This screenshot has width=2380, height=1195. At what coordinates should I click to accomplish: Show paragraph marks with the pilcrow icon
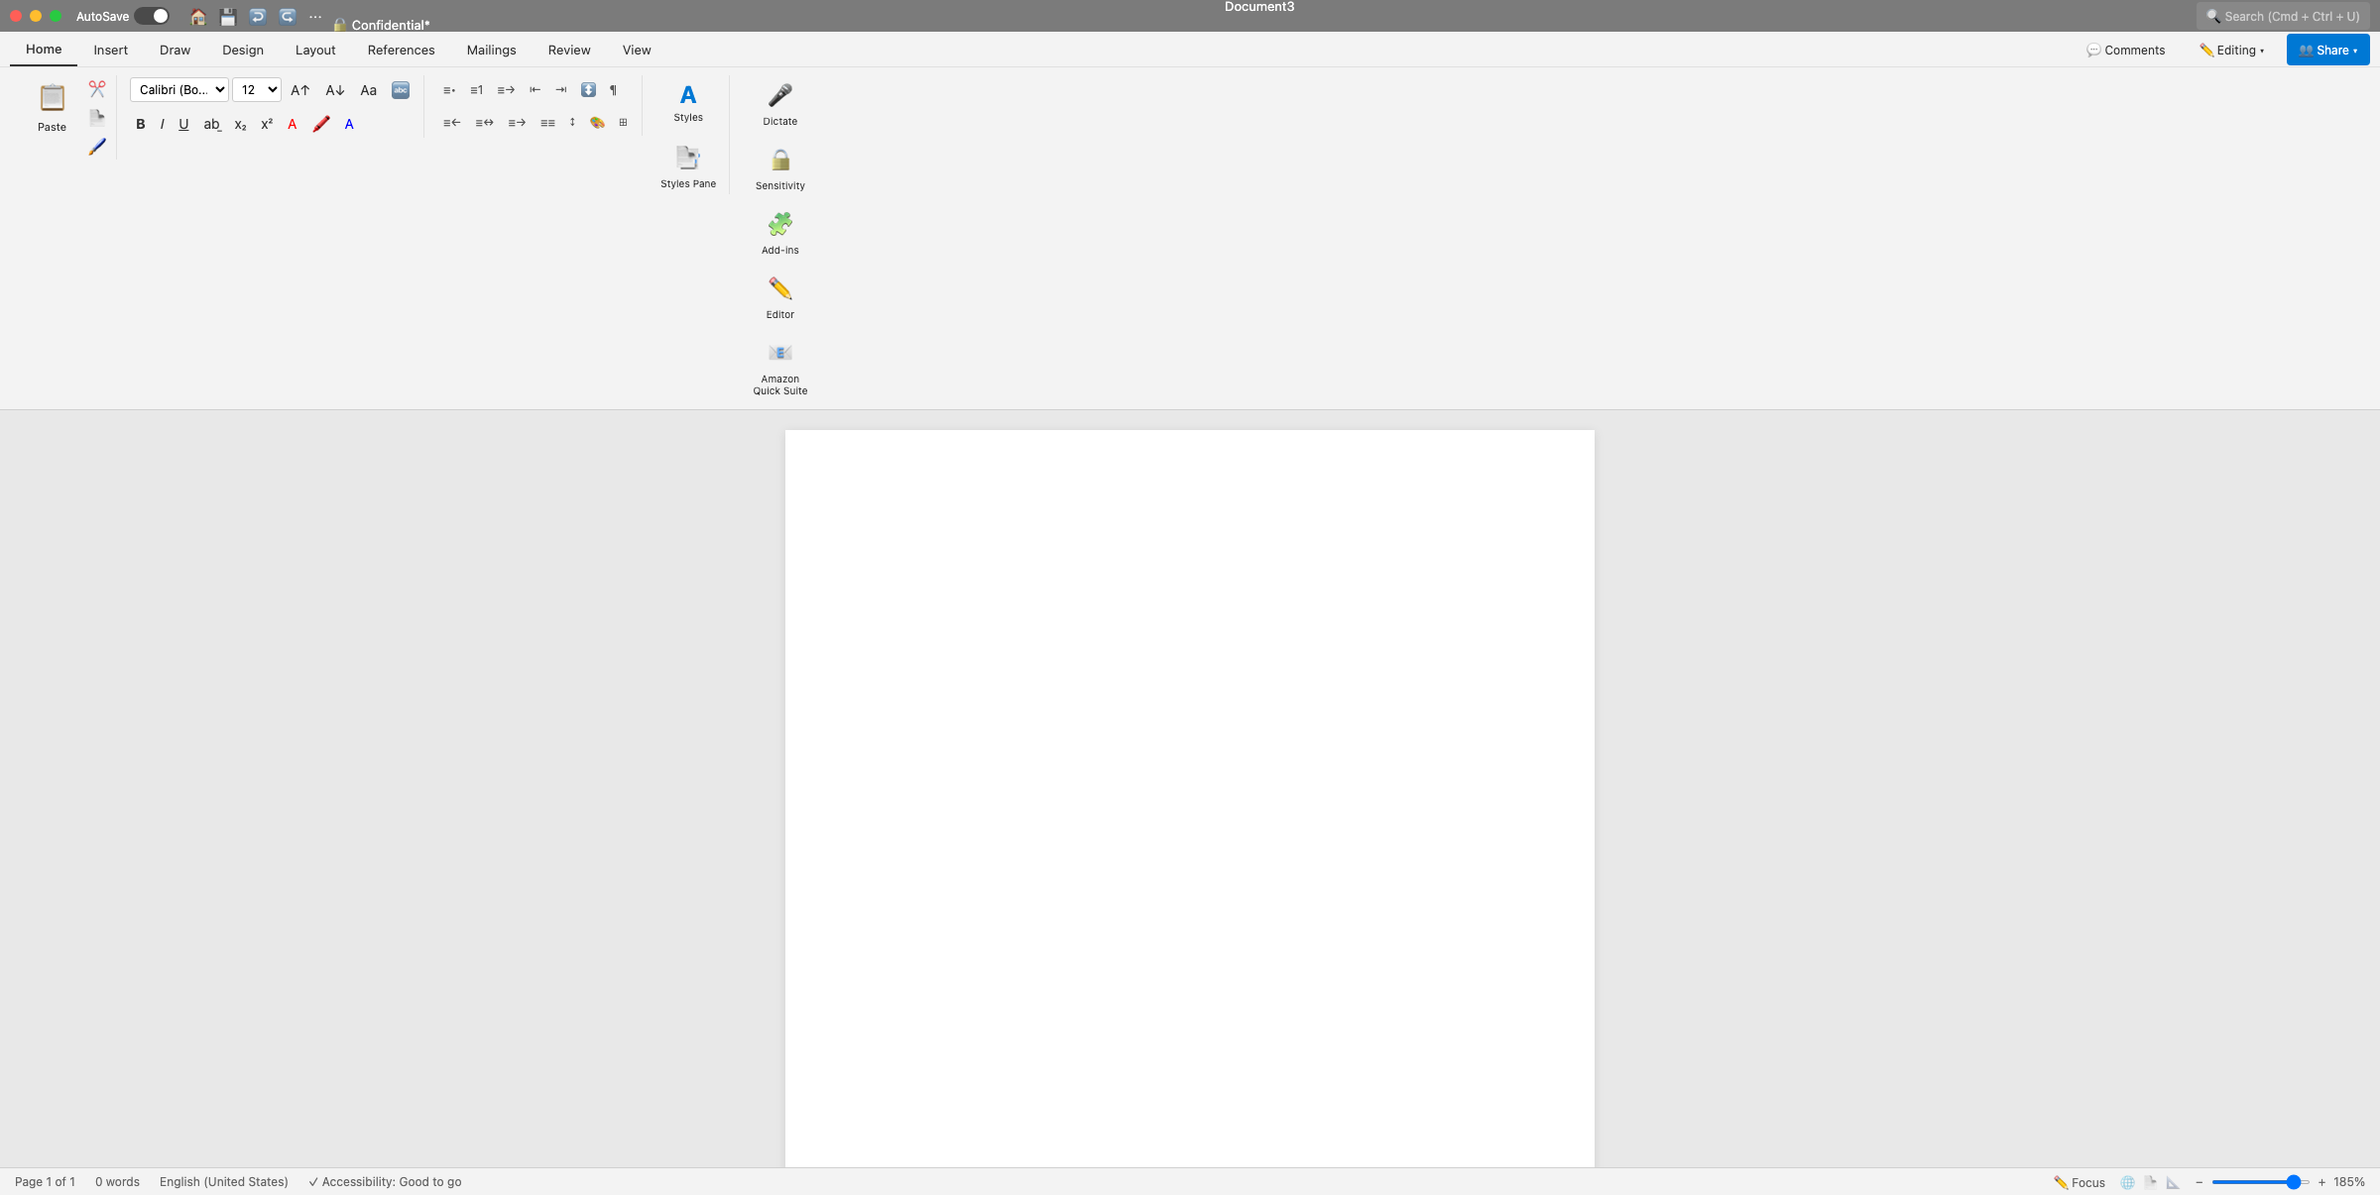pos(613,89)
